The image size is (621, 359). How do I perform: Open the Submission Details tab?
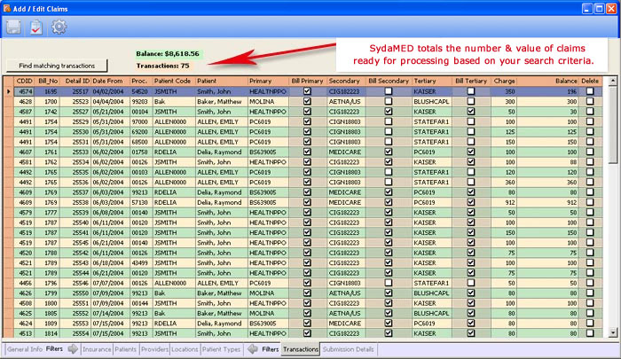[349, 349]
